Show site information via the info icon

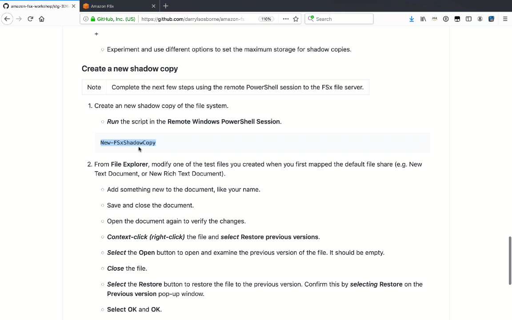pyautogui.click(x=85, y=19)
